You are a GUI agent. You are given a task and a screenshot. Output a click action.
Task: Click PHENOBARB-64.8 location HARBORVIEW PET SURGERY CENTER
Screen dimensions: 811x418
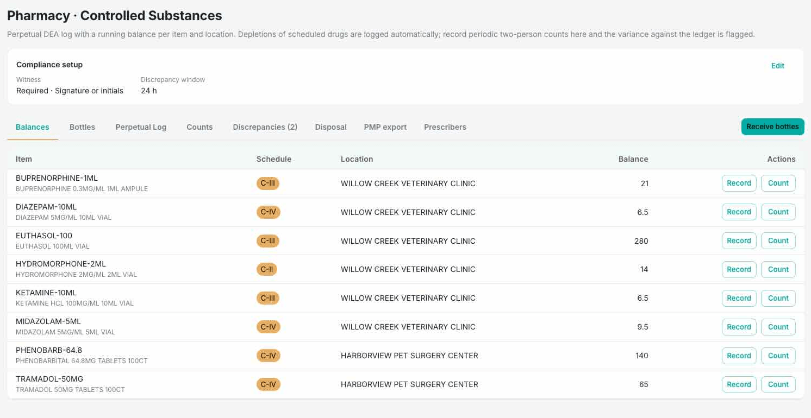point(409,356)
